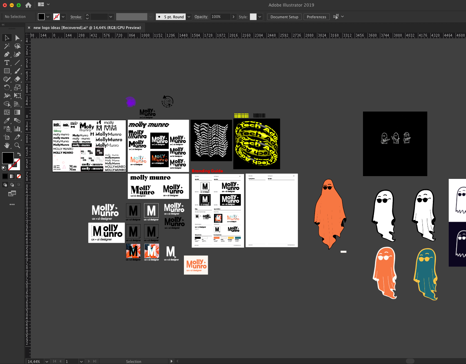Open the Edit Toolbar three-dots menu
This screenshot has height=364, width=466.
click(x=12, y=204)
